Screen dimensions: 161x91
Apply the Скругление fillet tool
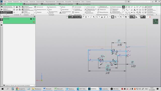64,10
